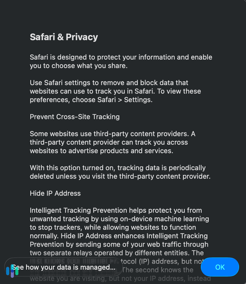The width and height of the screenshot is (246, 284).
Task: Click the purple bar in the privacy icon
Action: 12,274
